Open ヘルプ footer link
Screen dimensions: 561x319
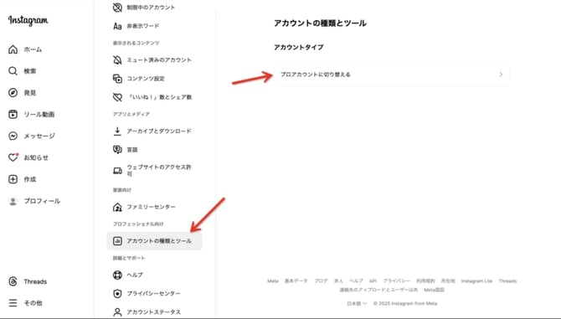coord(356,281)
